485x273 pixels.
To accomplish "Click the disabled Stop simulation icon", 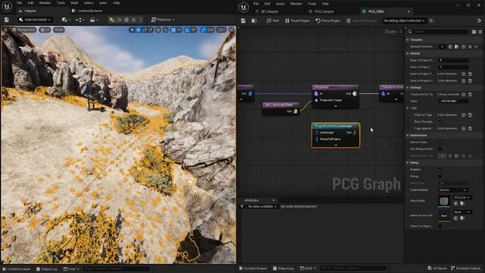I will click(x=127, y=20).
